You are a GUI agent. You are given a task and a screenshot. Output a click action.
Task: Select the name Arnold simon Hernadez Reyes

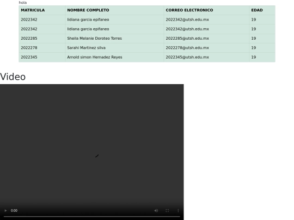click(x=95, y=57)
